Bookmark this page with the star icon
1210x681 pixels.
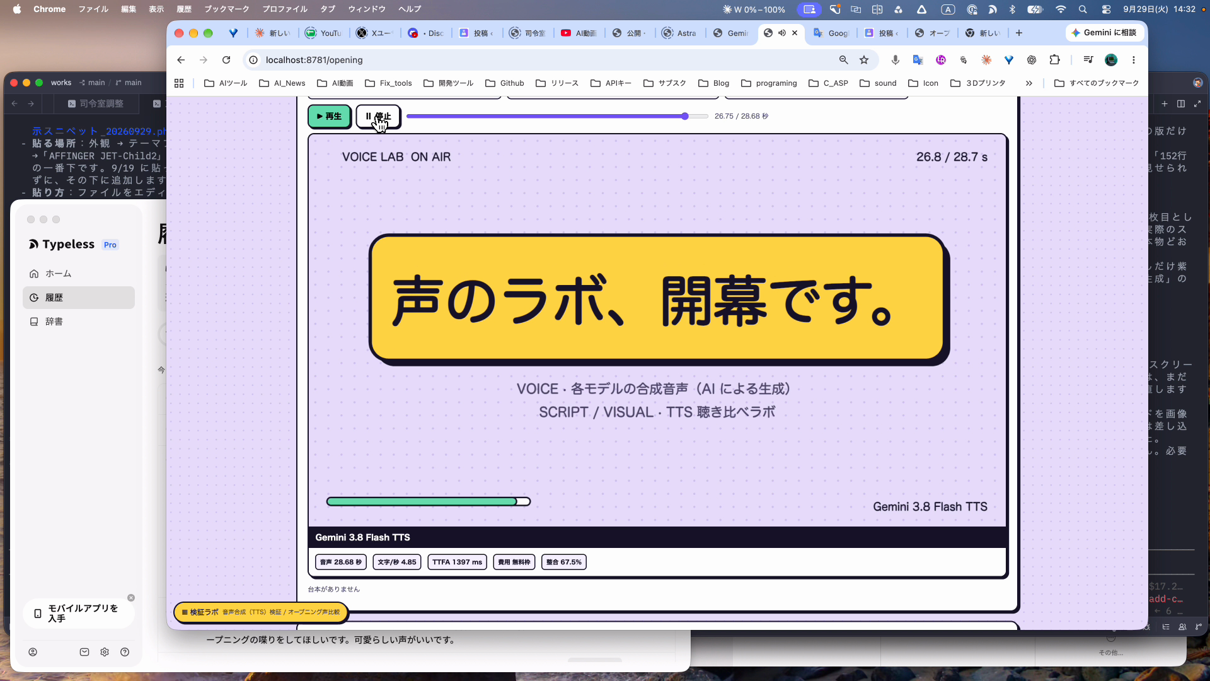click(864, 60)
